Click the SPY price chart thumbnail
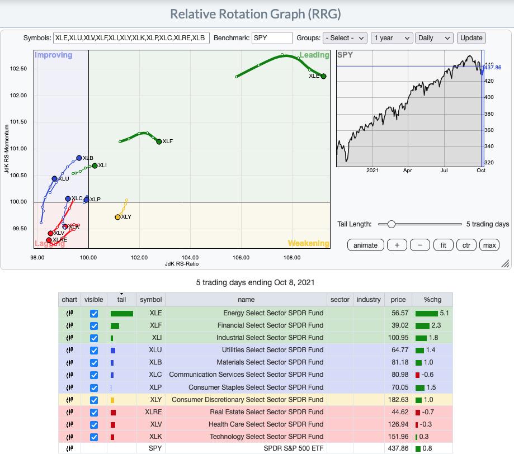Viewport: 514px width, 454px height. (410, 108)
